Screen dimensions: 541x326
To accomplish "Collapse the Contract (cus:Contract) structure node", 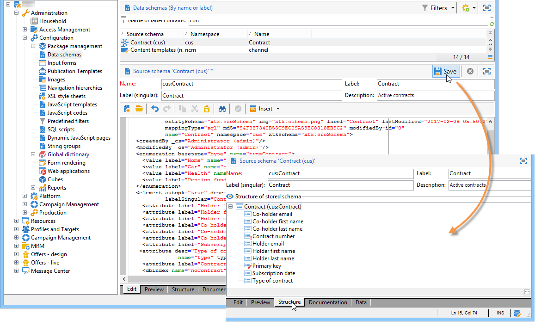I will click(231, 207).
